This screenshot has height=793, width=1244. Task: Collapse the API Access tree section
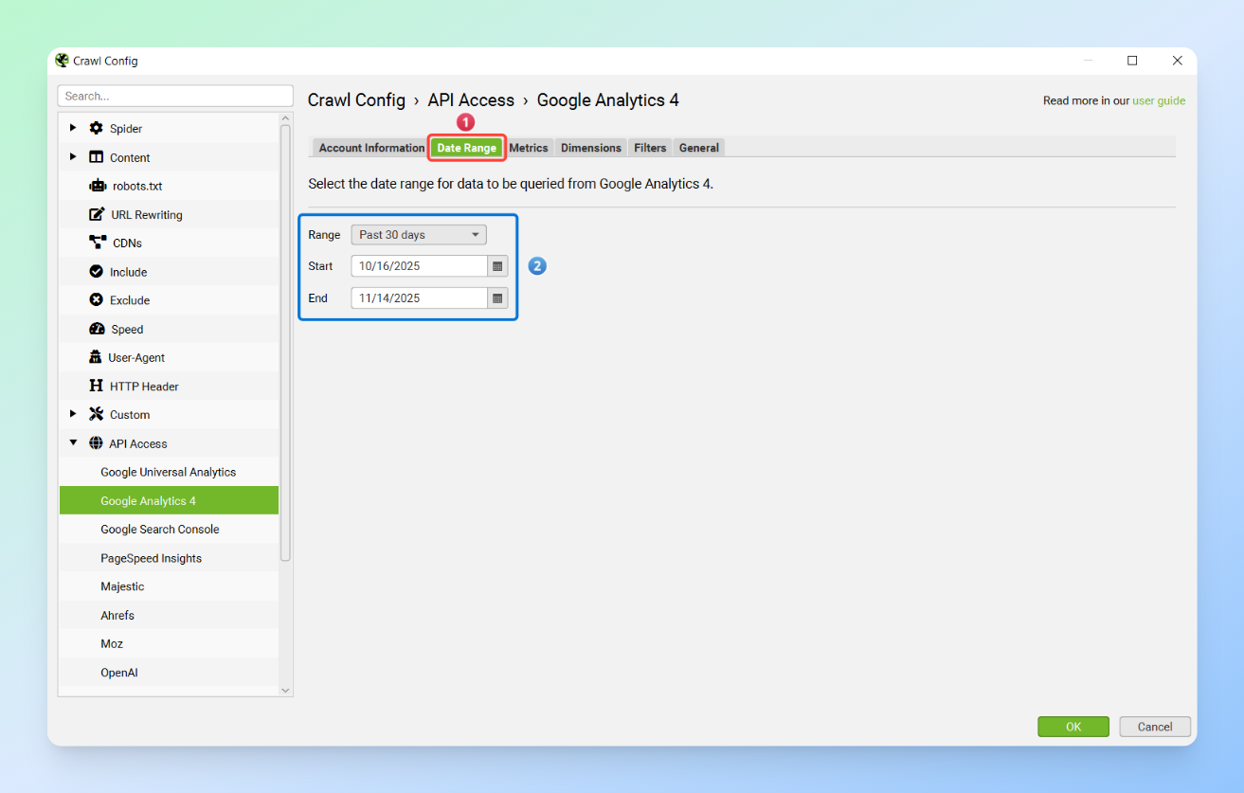(x=73, y=442)
